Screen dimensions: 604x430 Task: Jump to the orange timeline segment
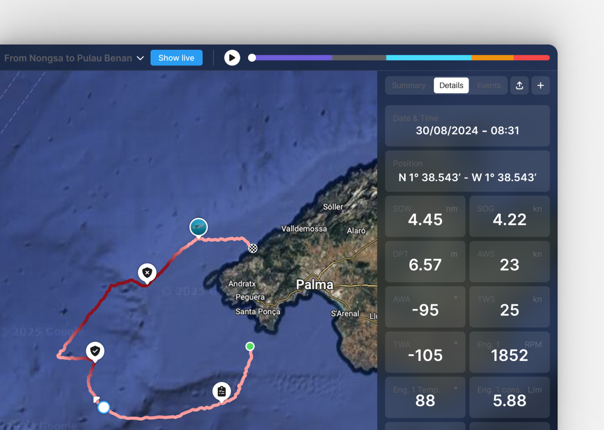pos(492,58)
